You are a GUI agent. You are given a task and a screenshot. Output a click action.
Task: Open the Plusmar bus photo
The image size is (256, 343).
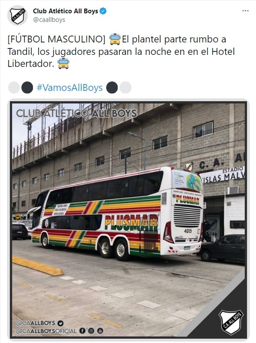pos(128,220)
